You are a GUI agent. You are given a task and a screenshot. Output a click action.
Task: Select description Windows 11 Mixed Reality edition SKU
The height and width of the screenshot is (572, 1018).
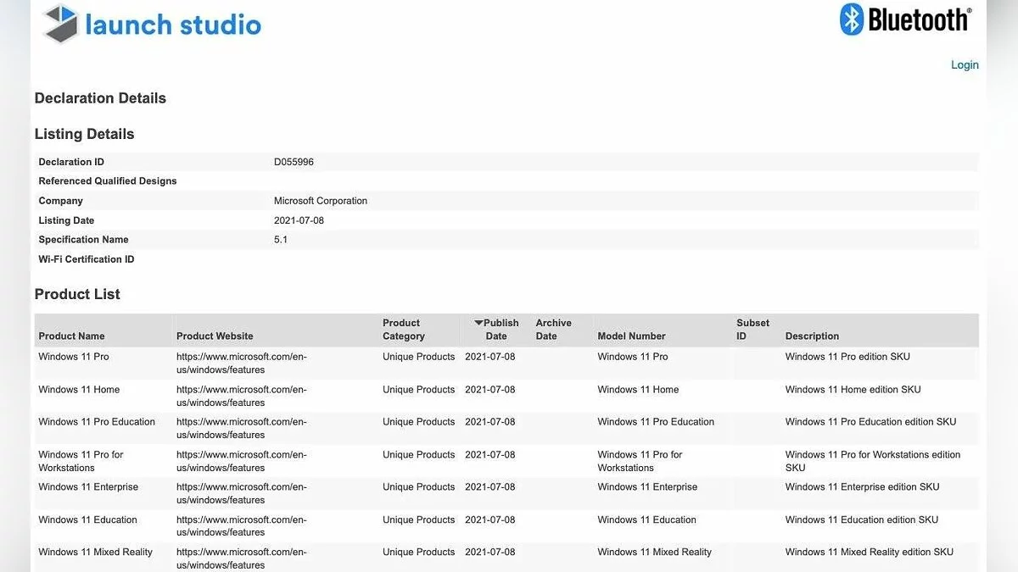[870, 553]
